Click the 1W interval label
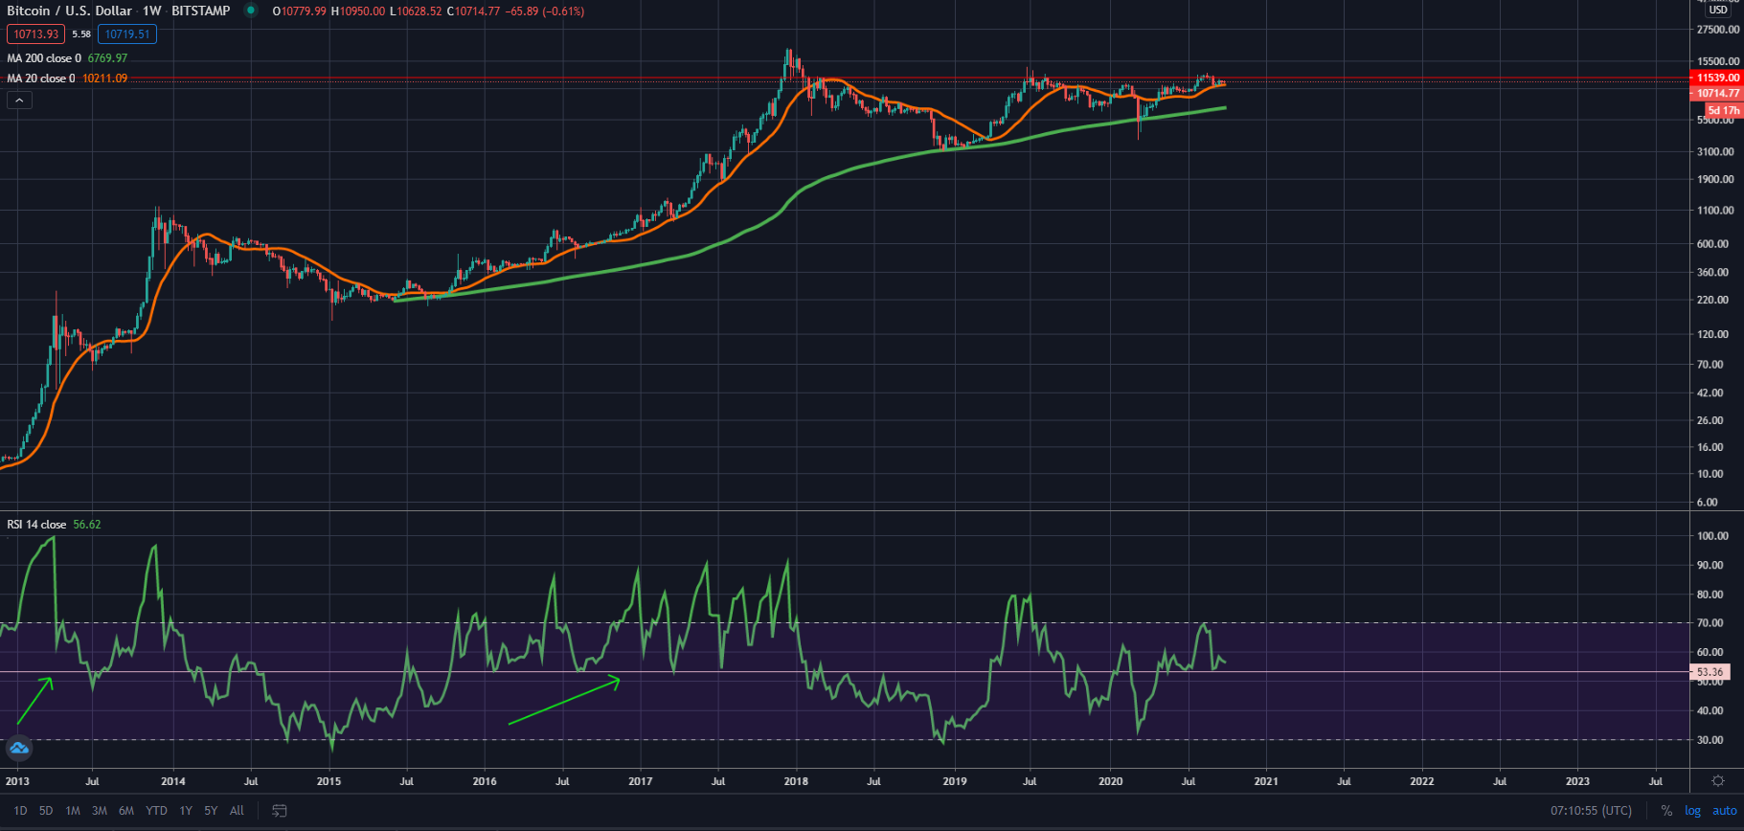The width and height of the screenshot is (1744, 831). (x=152, y=11)
